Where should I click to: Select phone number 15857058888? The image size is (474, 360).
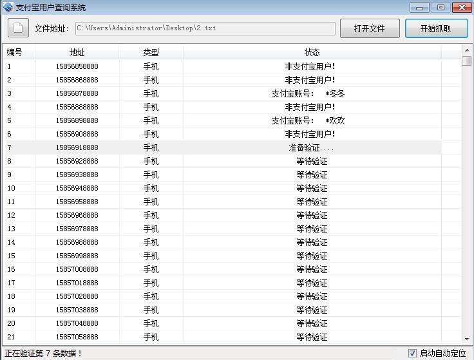point(77,337)
